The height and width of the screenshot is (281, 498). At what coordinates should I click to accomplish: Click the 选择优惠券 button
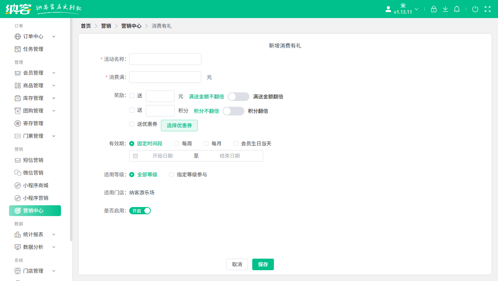179,125
